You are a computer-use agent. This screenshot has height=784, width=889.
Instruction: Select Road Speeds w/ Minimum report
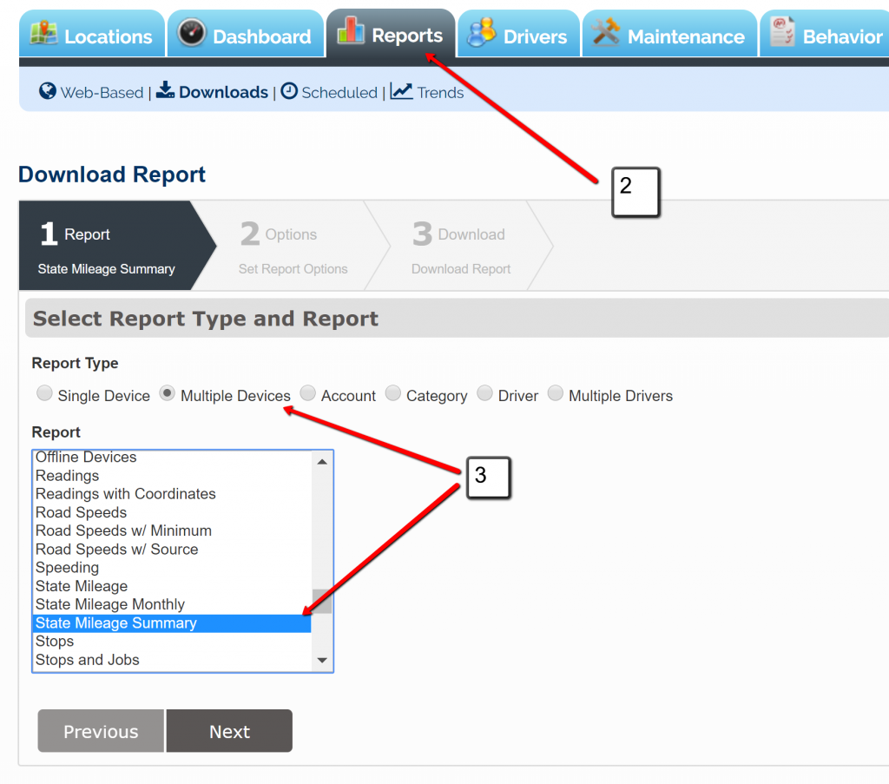click(173, 530)
